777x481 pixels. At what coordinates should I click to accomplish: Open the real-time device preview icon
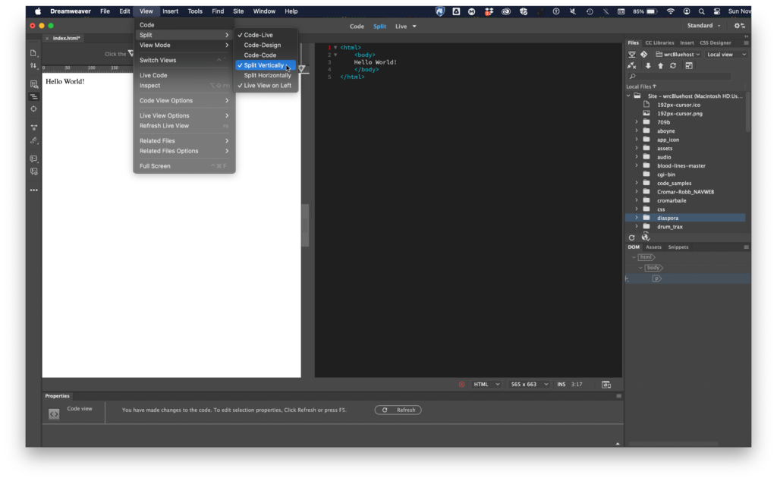606,385
